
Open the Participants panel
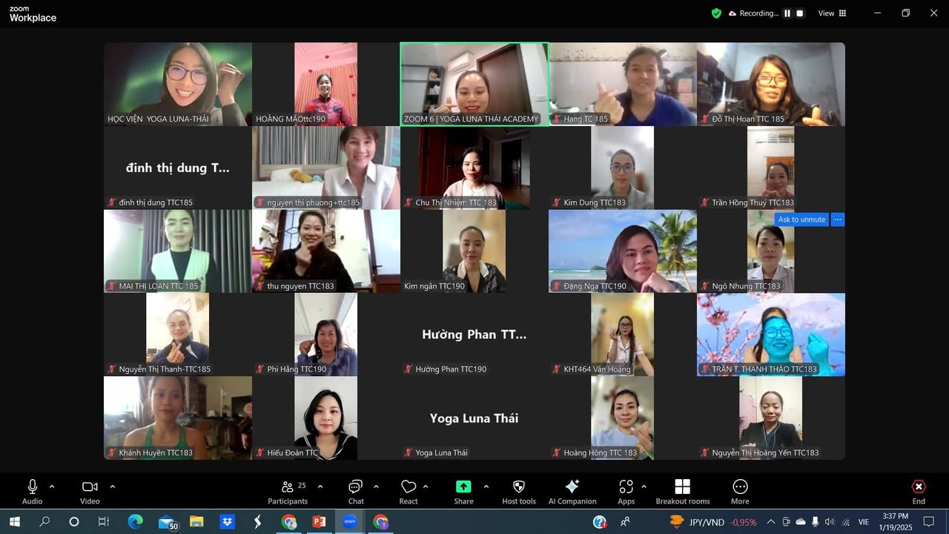point(288,492)
